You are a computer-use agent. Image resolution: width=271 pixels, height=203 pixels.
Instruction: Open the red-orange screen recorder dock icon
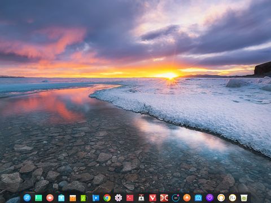pyautogui.click(x=50, y=198)
